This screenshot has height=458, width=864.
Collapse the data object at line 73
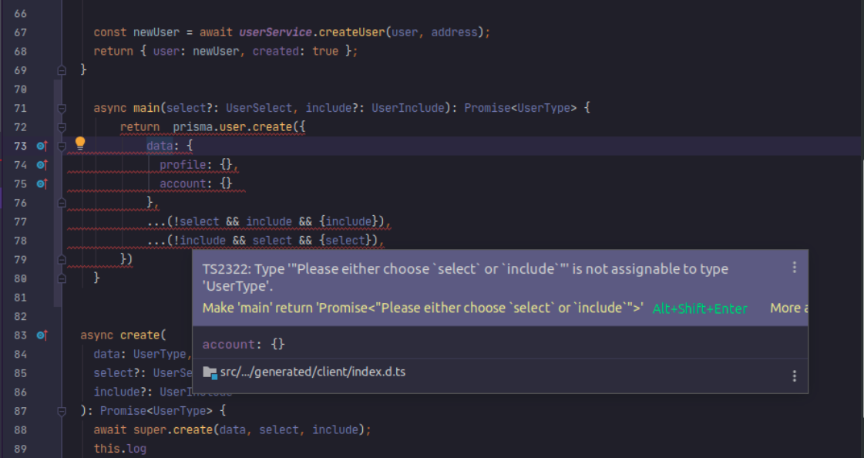pos(62,146)
